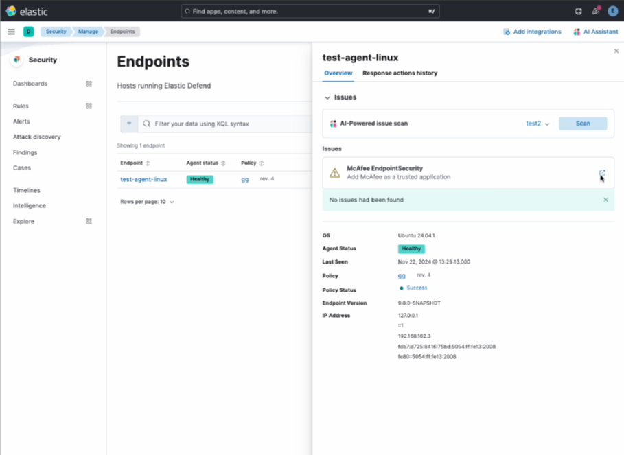The height and width of the screenshot is (455, 624).
Task: Open the notifications bell icon
Action: click(x=595, y=11)
